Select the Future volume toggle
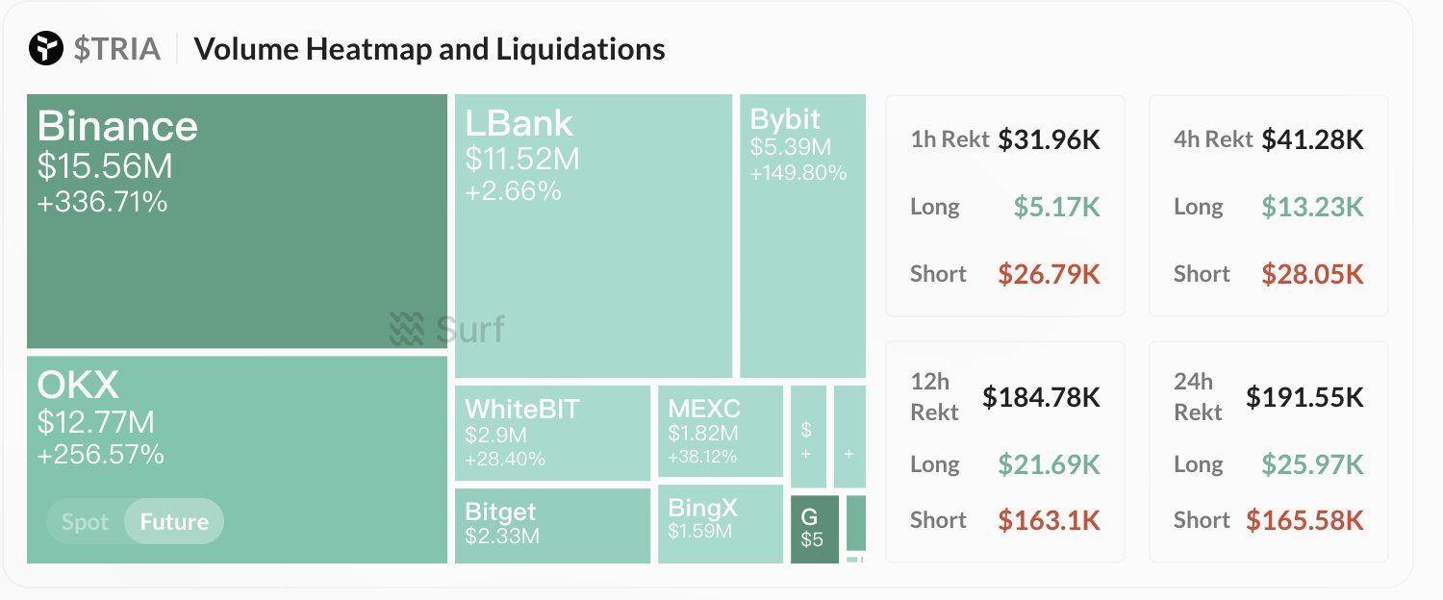 coord(174,522)
